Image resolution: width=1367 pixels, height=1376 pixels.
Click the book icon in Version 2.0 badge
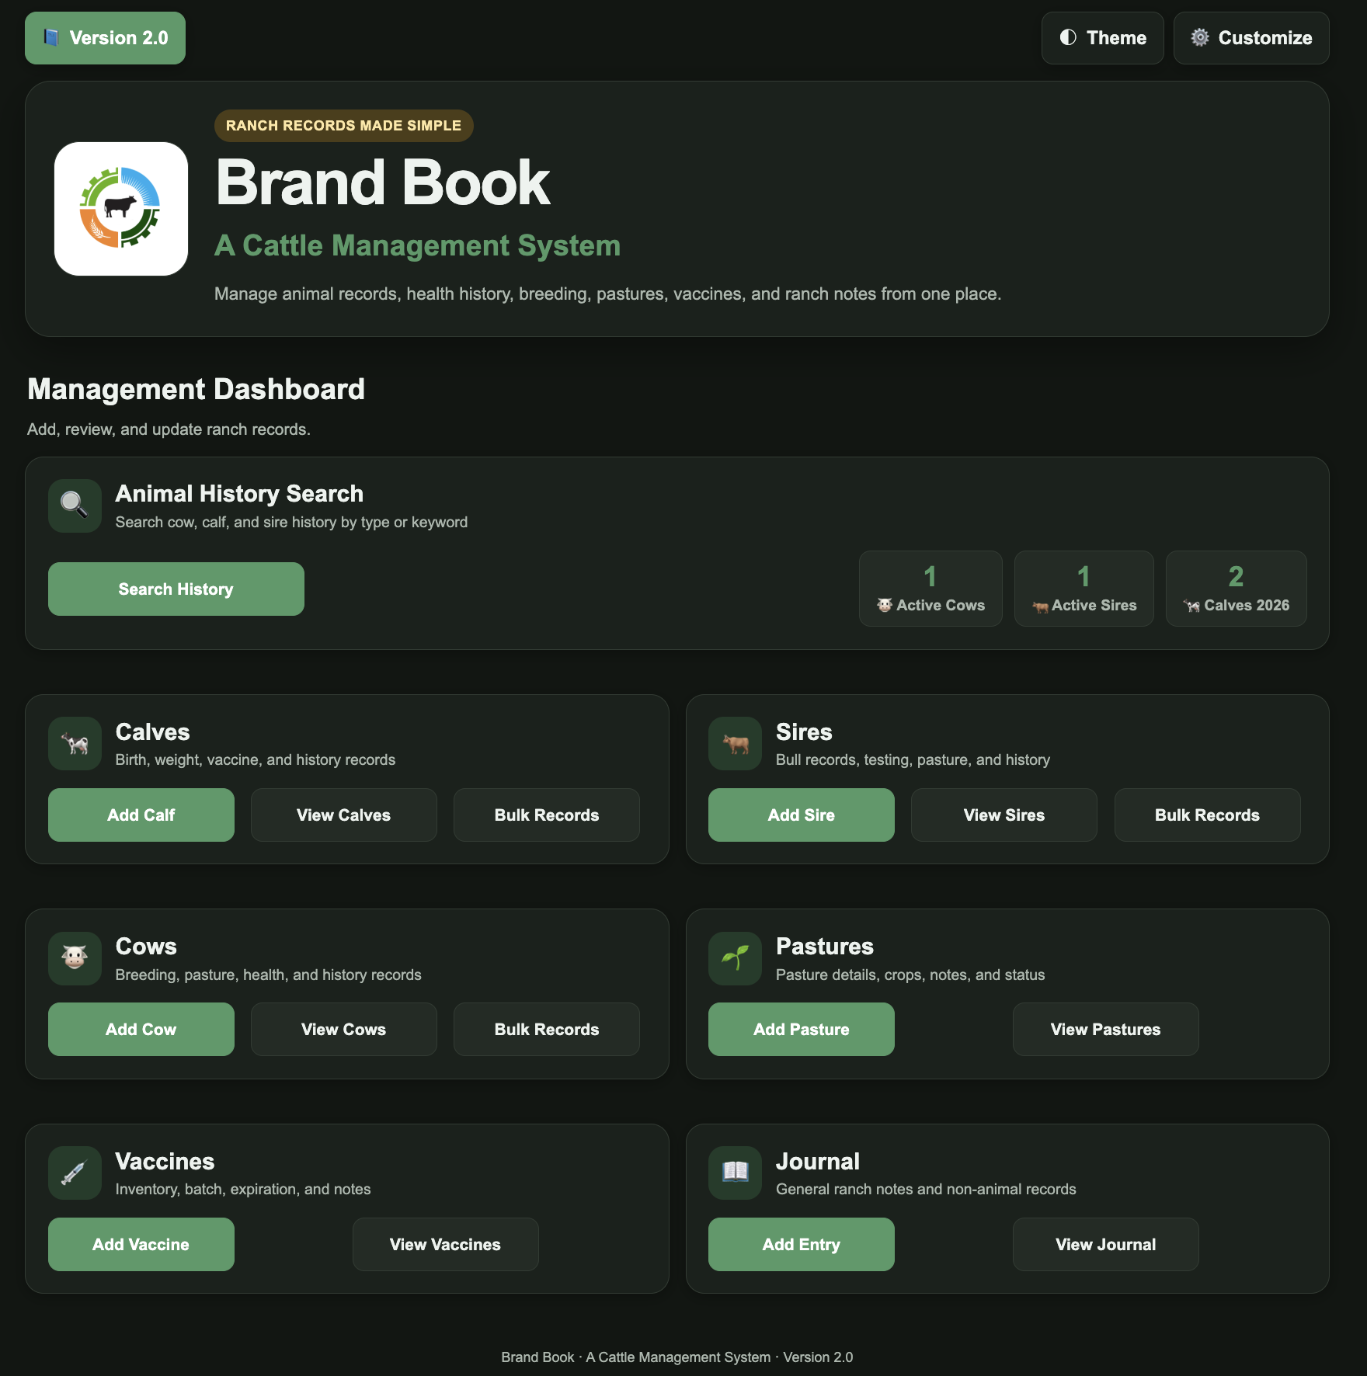coord(51,37)
